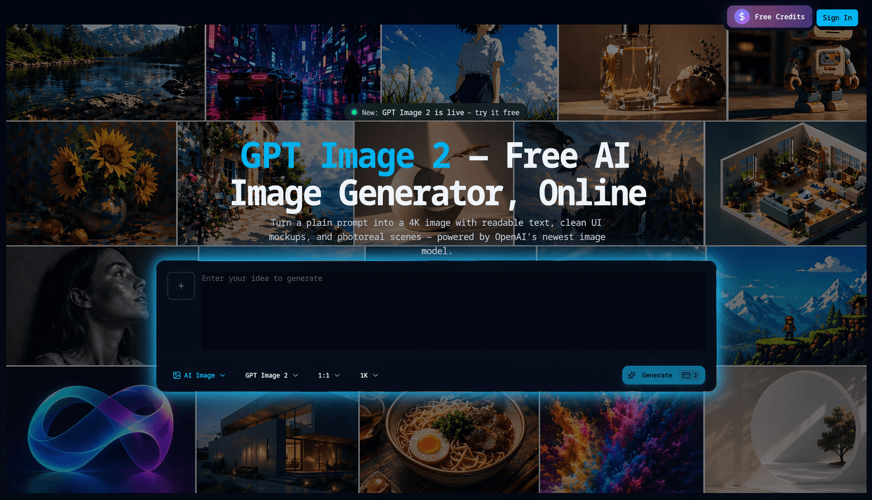
Task: Open the perfume bottle product thumbnail
Action: point(642,72)
